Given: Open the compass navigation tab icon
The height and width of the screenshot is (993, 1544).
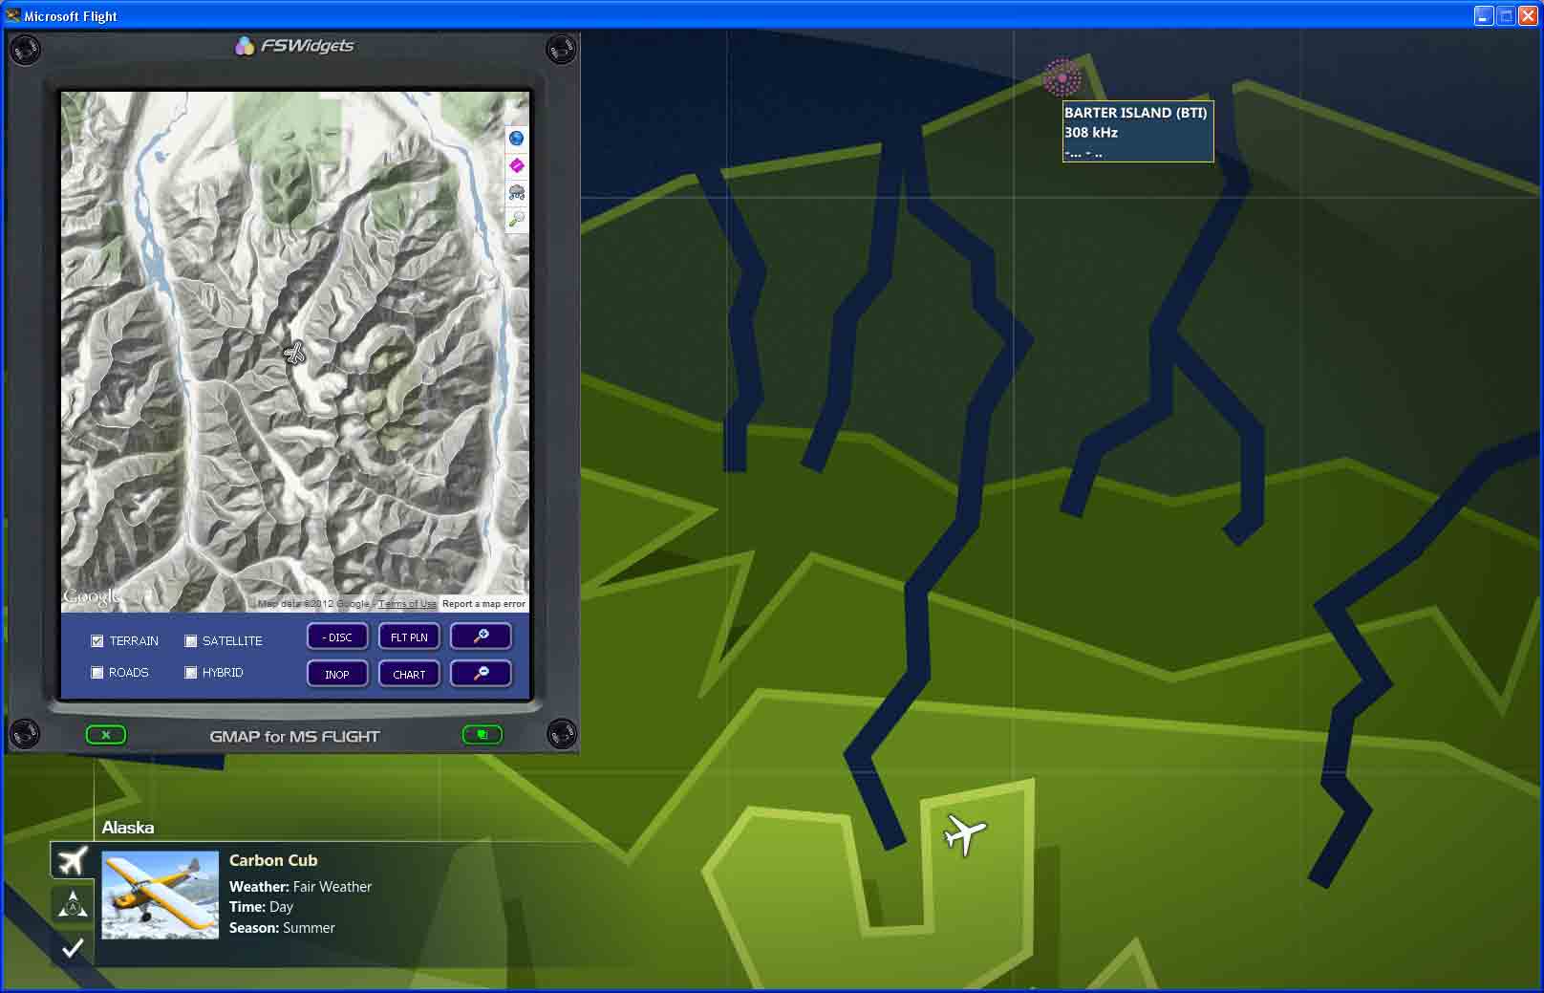Looking at the screenshot, I should (73, 903).
